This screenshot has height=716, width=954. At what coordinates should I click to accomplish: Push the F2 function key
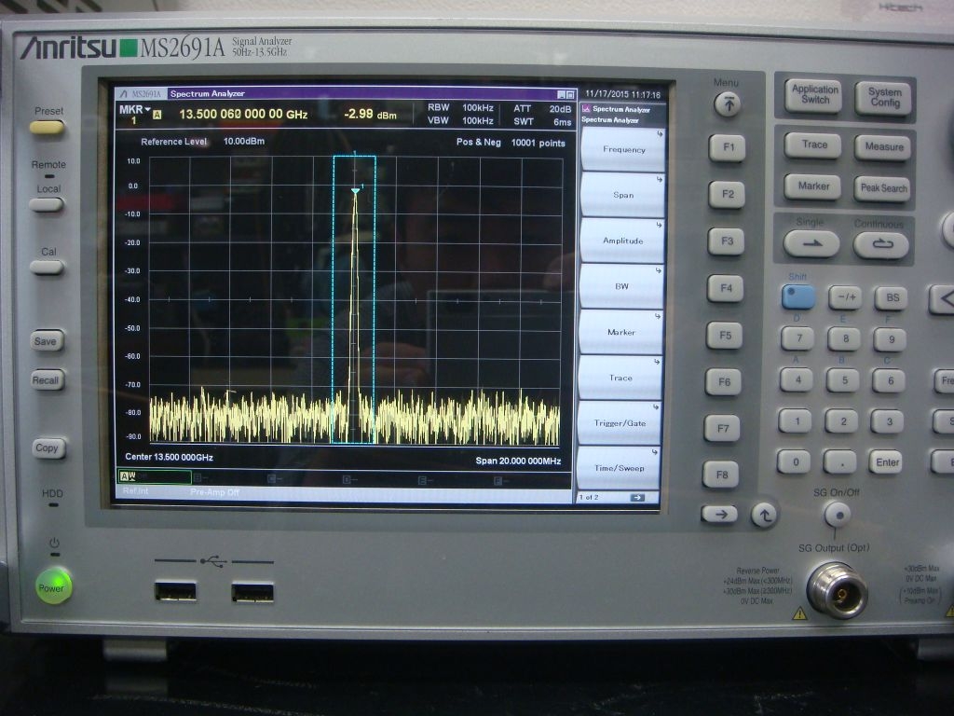(727, 195)
